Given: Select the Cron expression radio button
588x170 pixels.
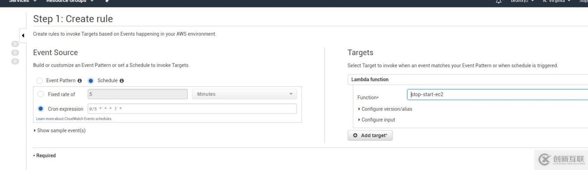Looking at the screenshot, I should (x=41, y=109).
